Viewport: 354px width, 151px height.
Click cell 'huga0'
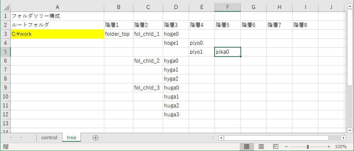[x=176, y=88]
